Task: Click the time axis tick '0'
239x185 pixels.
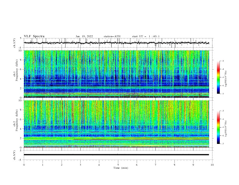Action: pos(24,165)
